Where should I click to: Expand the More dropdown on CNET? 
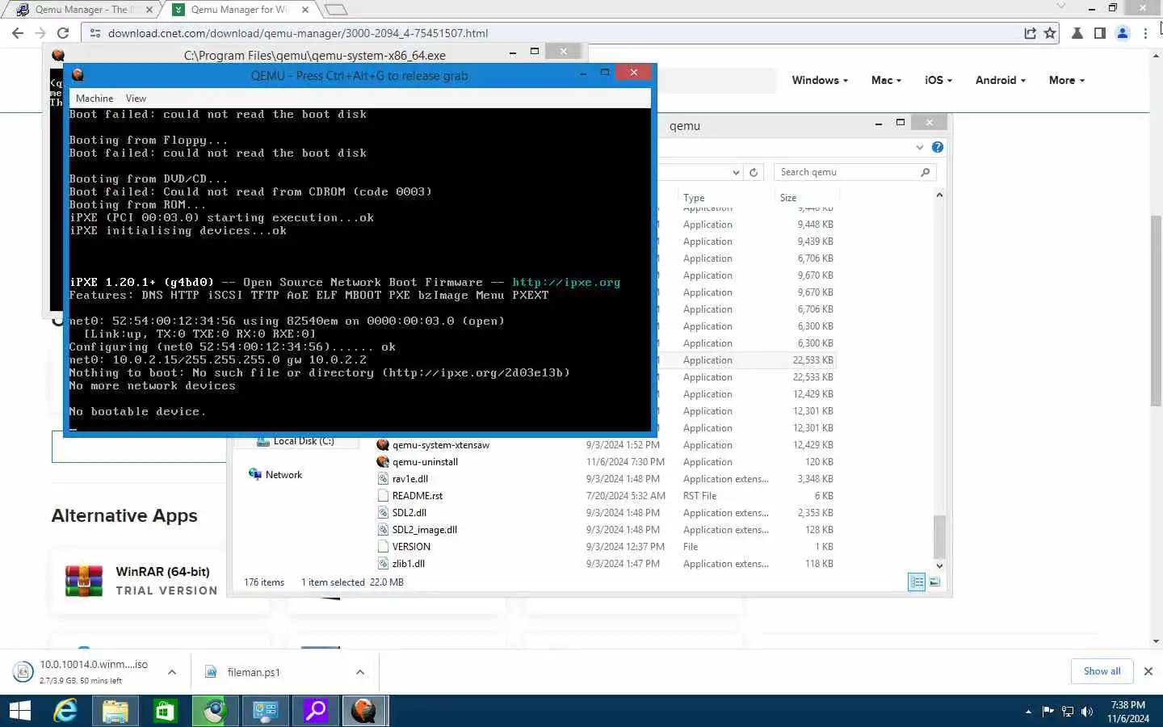[x=1066, y=80]
